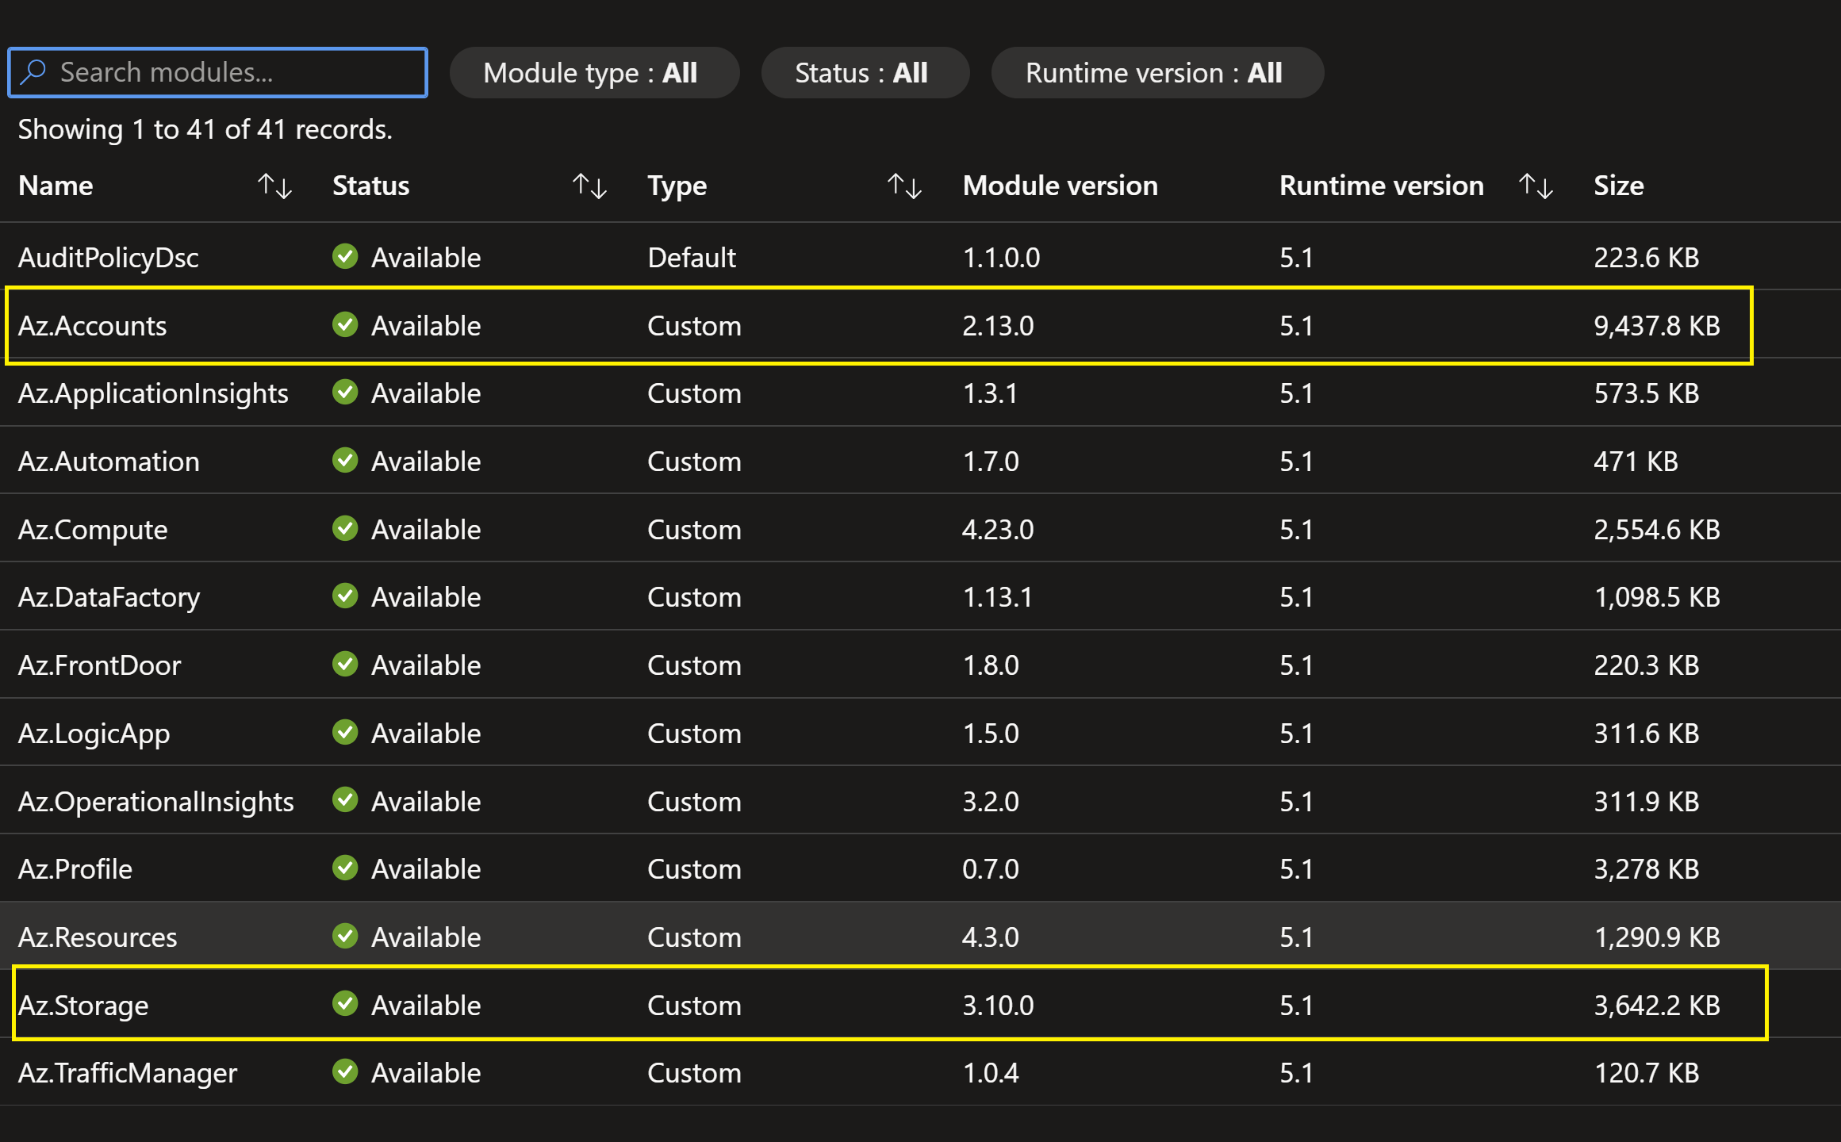Click the records count text

point(205,129)
